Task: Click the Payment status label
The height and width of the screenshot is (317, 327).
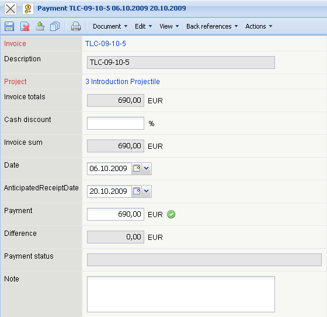Action: point(29,256)
